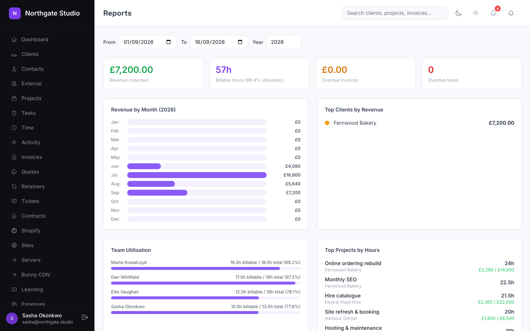Click the Clients icon in sidebar
Screen dimensions: 531x331
(14, 54)
